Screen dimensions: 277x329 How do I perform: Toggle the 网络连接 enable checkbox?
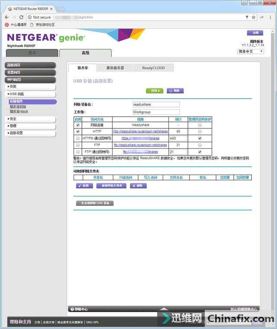coord(78,125)
